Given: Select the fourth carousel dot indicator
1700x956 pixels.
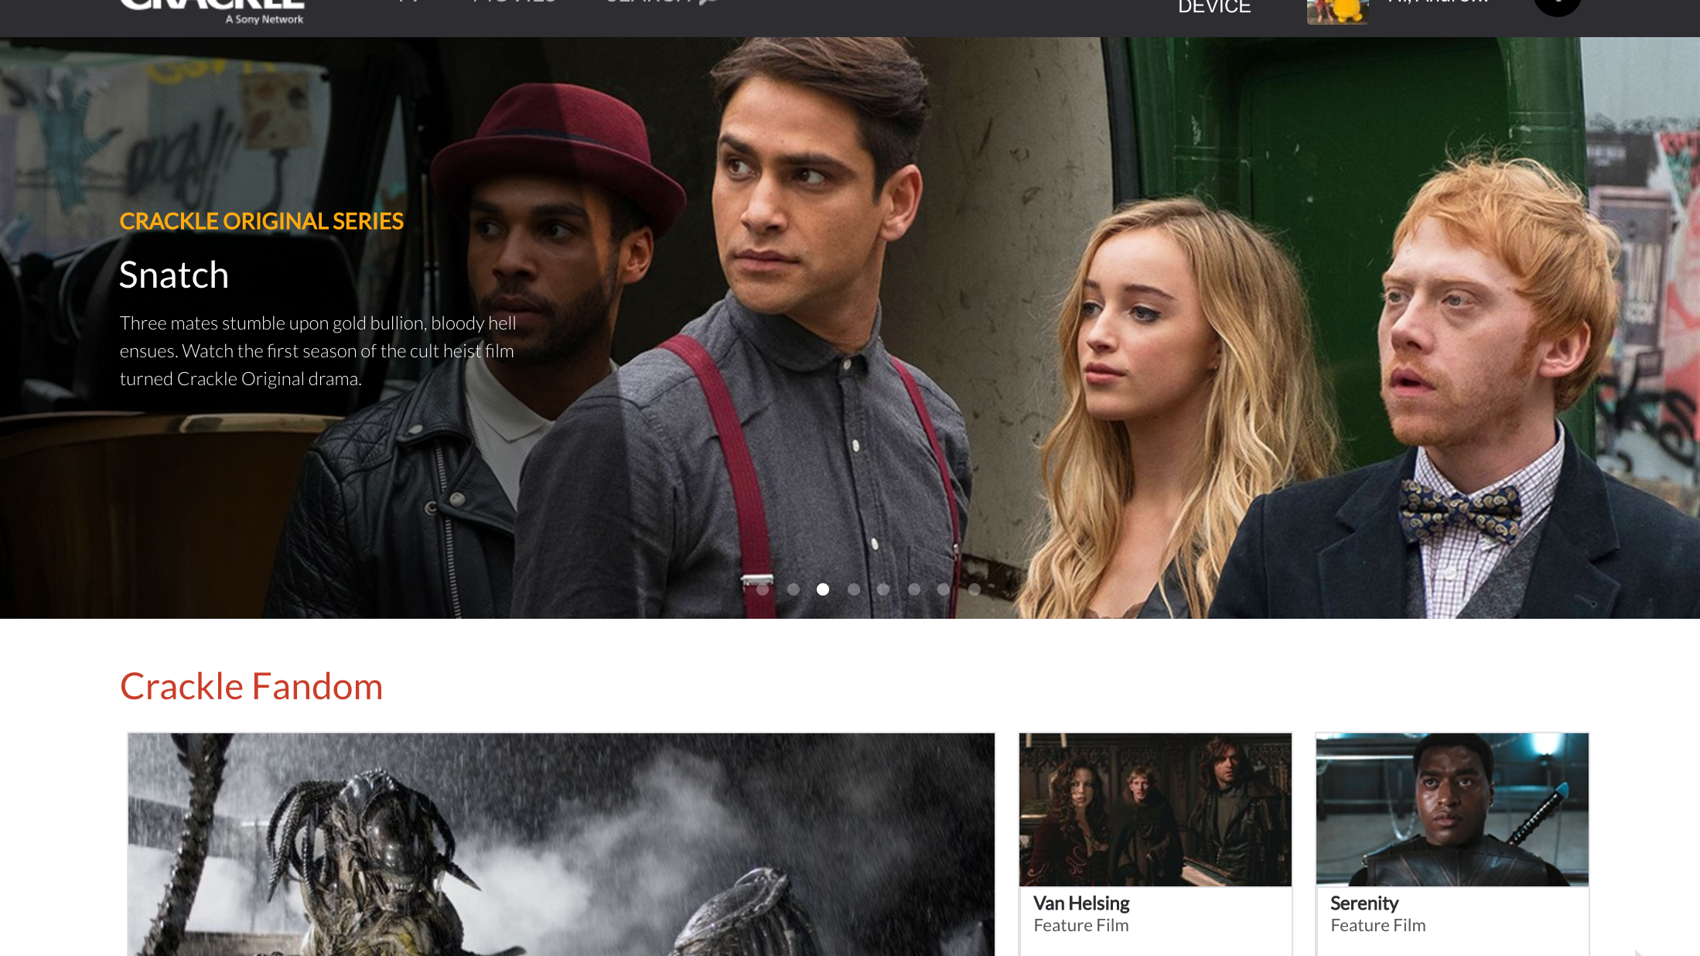Looking at the screenshot, I should (854, 589).
